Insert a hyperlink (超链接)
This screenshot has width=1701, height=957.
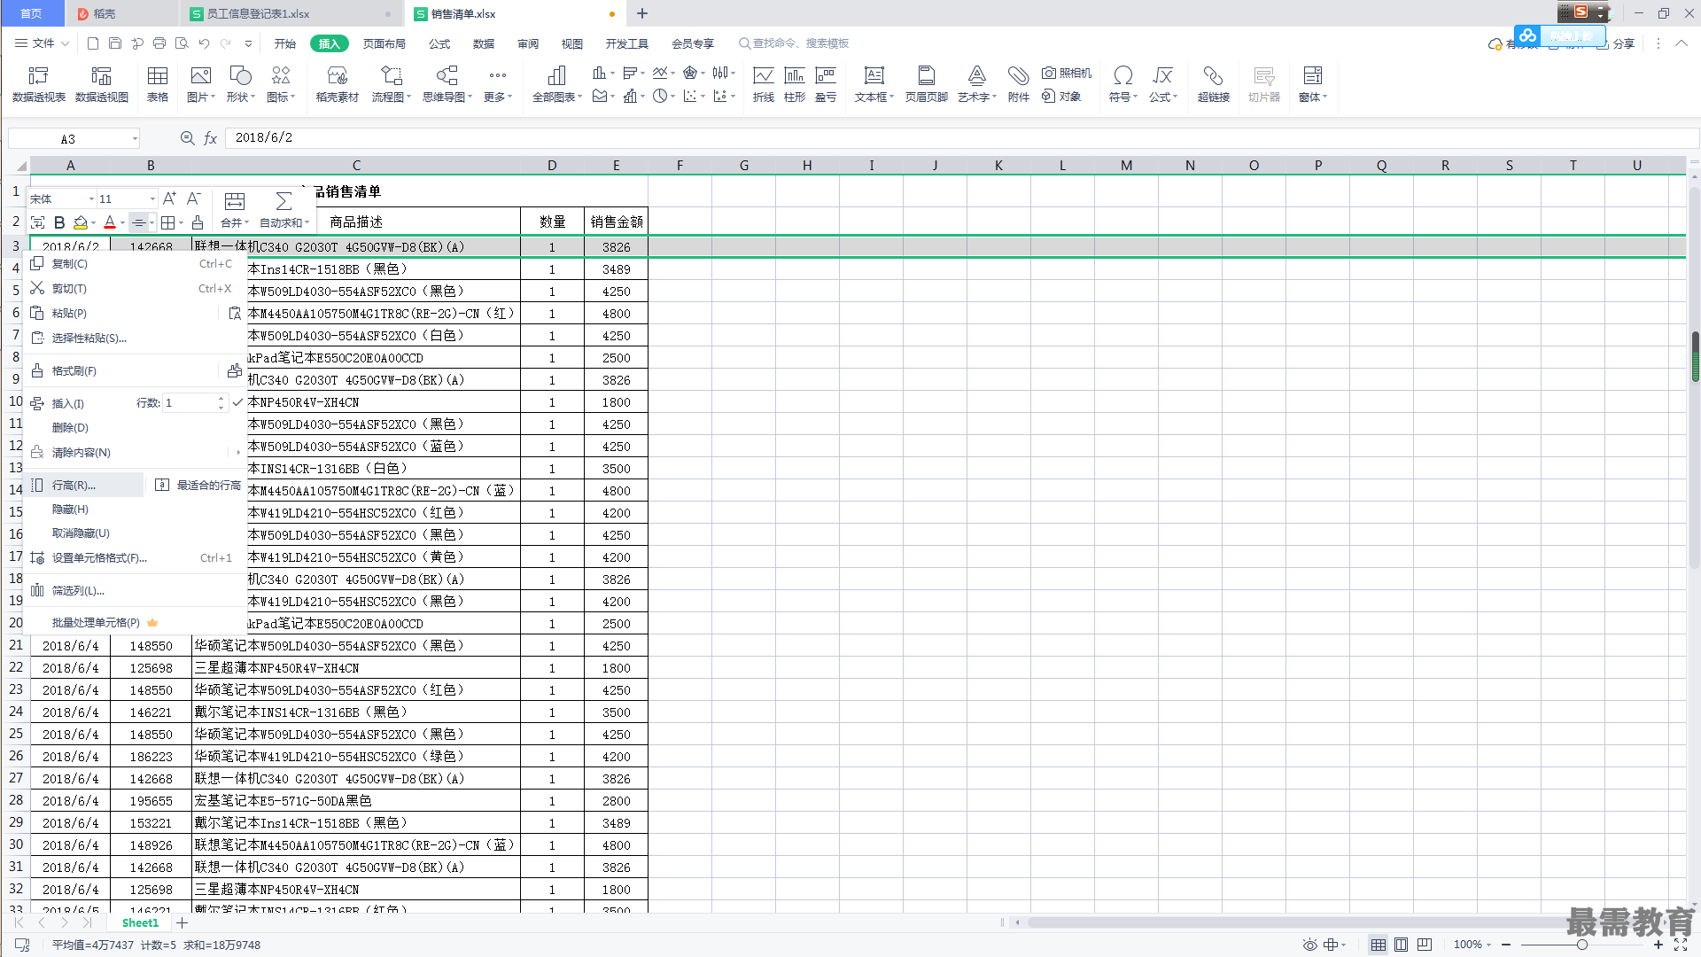tap(1214, 84)
